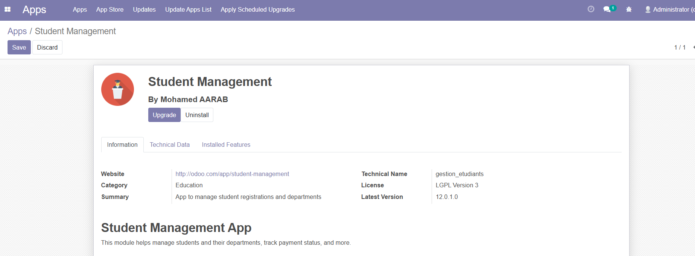The width and height of the screenshot is (695, 256).
Task: Switch to the Information tab
Action: [x=122, y=145]
